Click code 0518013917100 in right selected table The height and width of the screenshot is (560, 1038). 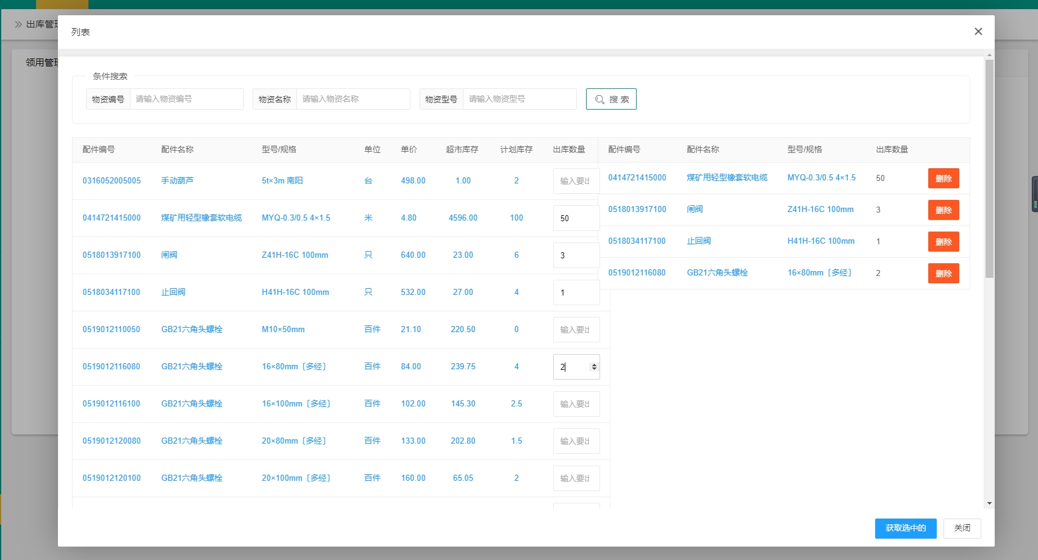(637, 210)
